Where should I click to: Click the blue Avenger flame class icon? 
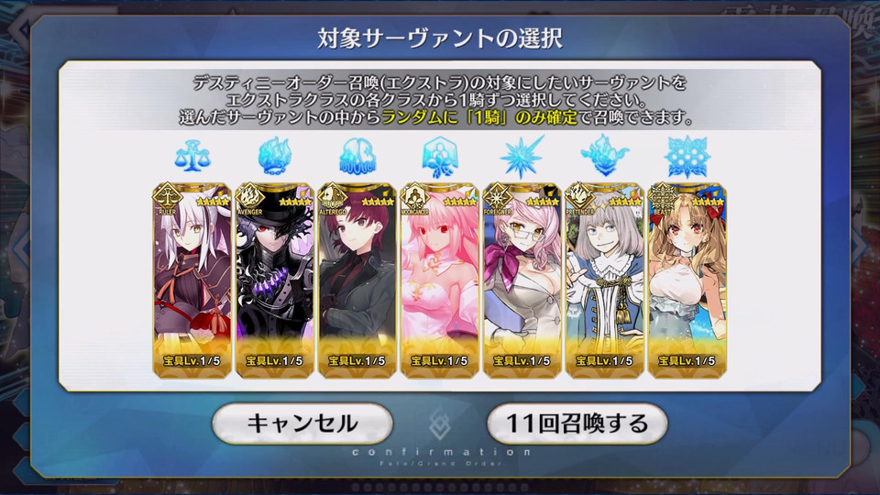274,157
